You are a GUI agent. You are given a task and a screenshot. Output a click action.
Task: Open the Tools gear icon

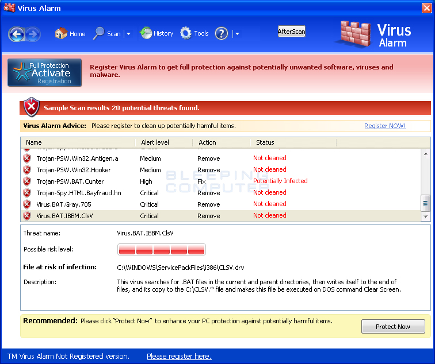click(x=186, y=33)
